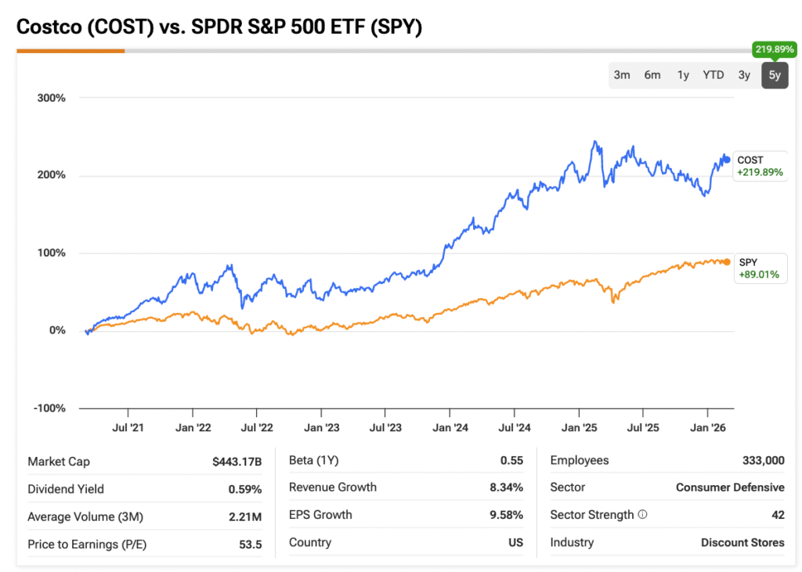Click the SPY +89.01% legend label
The width and height of the screenshot is (802, 572).
pyautogui.click(x=759, y=268)
